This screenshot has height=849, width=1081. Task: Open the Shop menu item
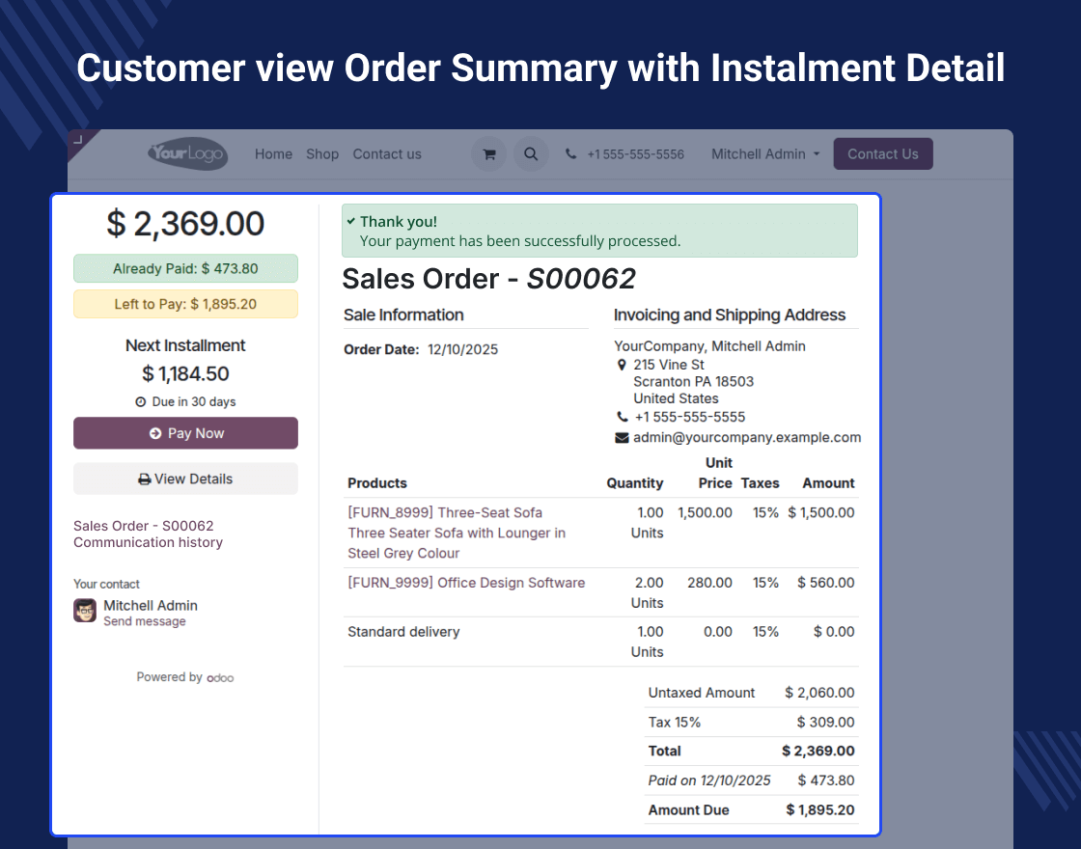tap(322, 153)
